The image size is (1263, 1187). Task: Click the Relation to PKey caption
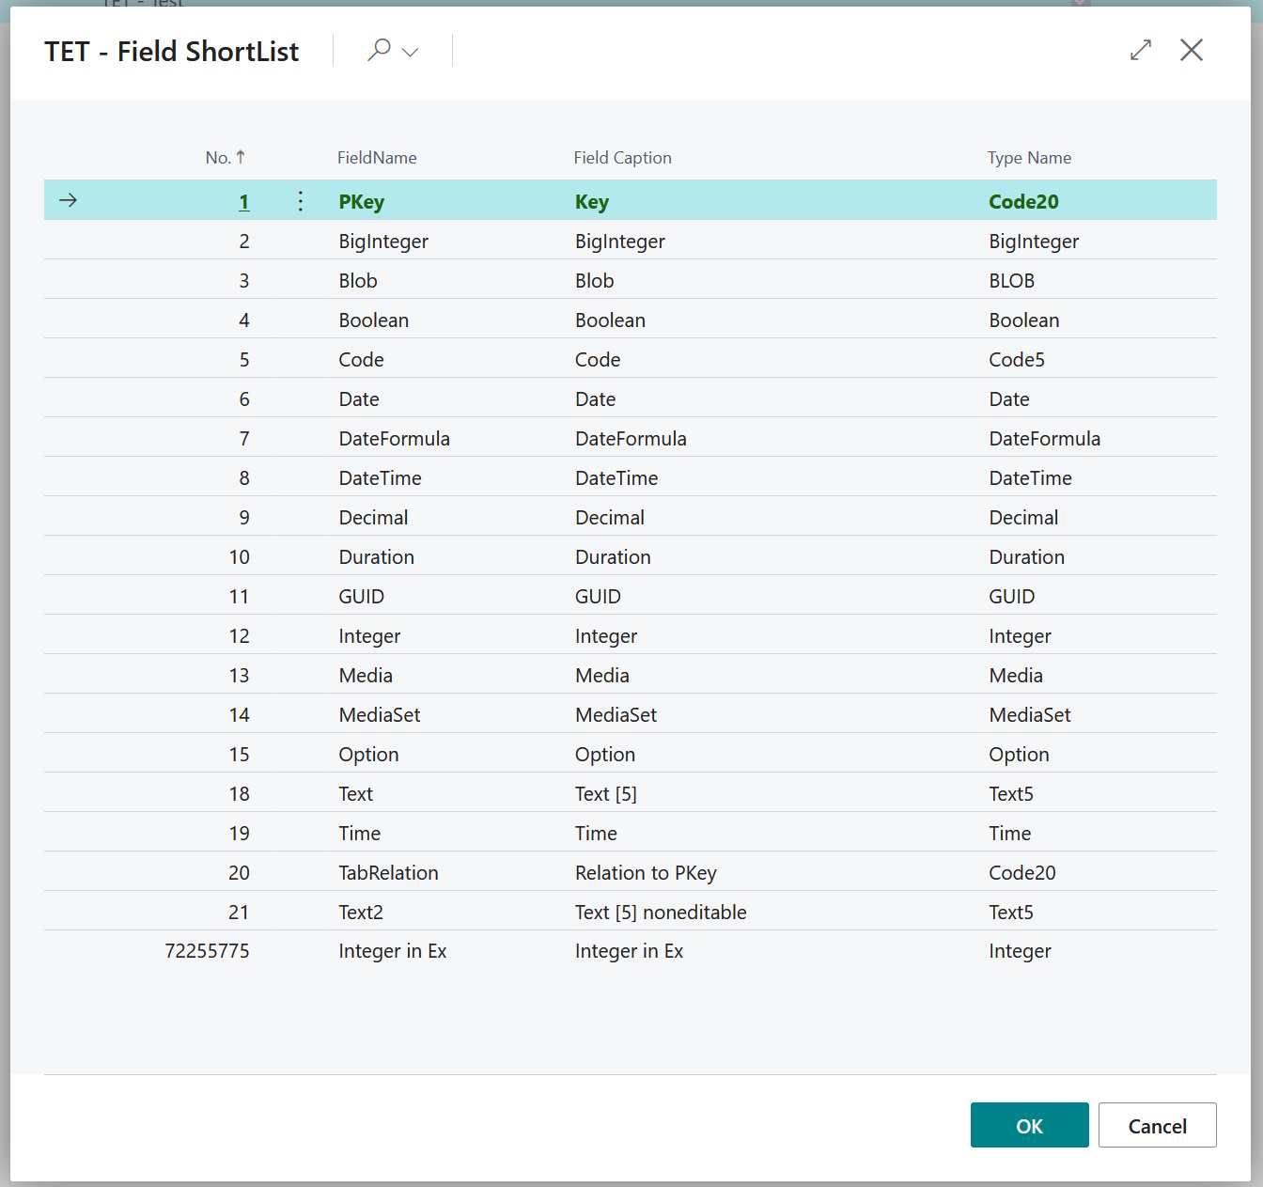pos(646,873)
